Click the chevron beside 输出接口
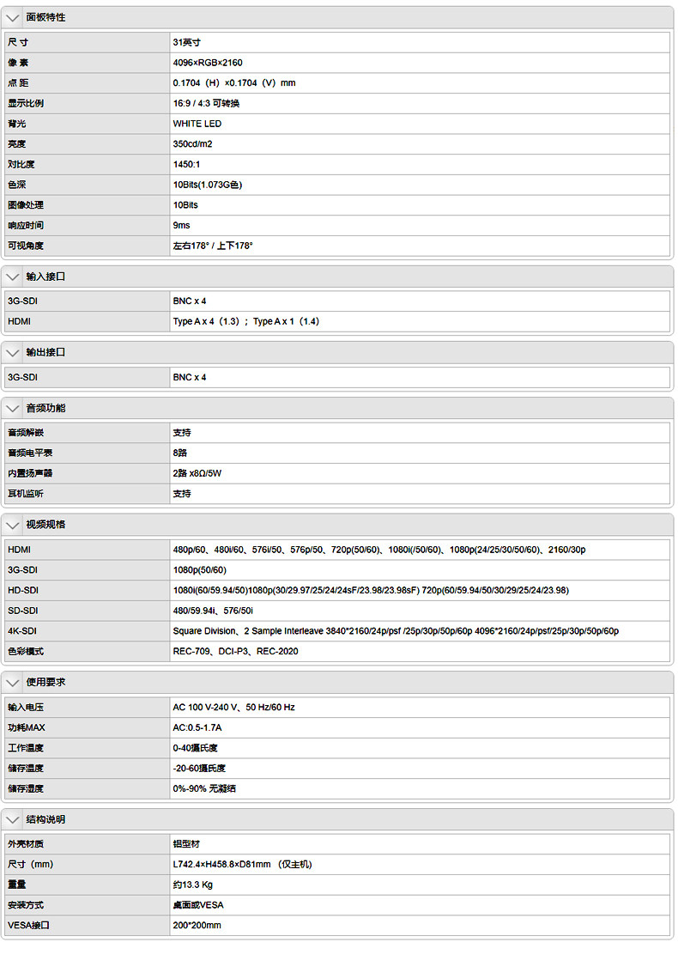The height and width of the screenshot is (979, 678). [x=12, y=353]
